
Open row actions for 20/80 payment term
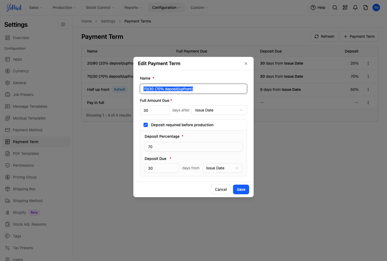[x=368, y=63]
